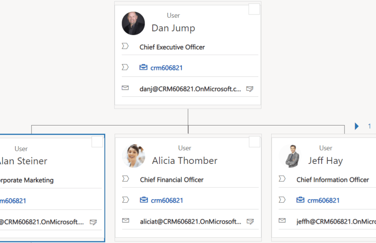Select the checkbox on Dan Jump's tile
Screen dimensions: 376x243
coord(254,9)
